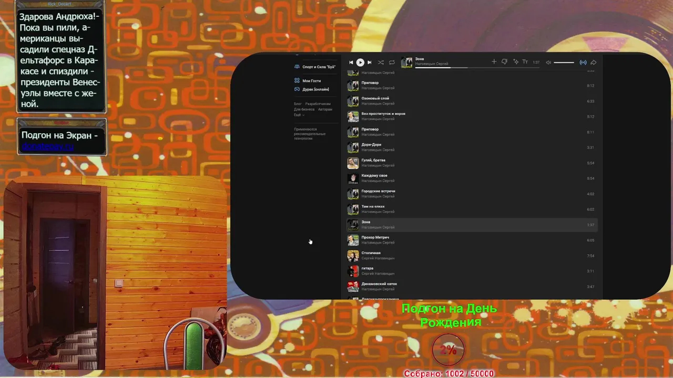The height and width of the screenshot is (378, 673).
Task: Share the current track with the arrow icon
Action: point(594,62)
